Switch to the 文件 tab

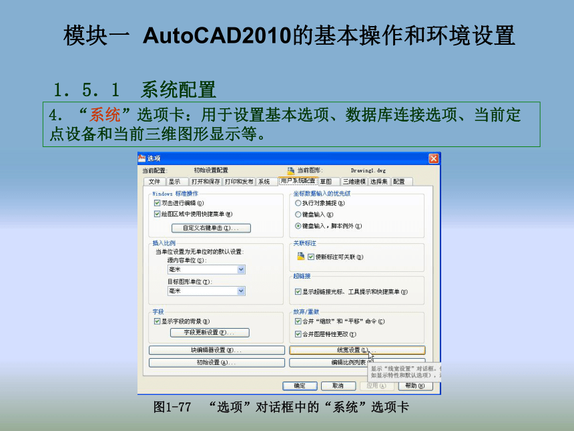[154, 181]
